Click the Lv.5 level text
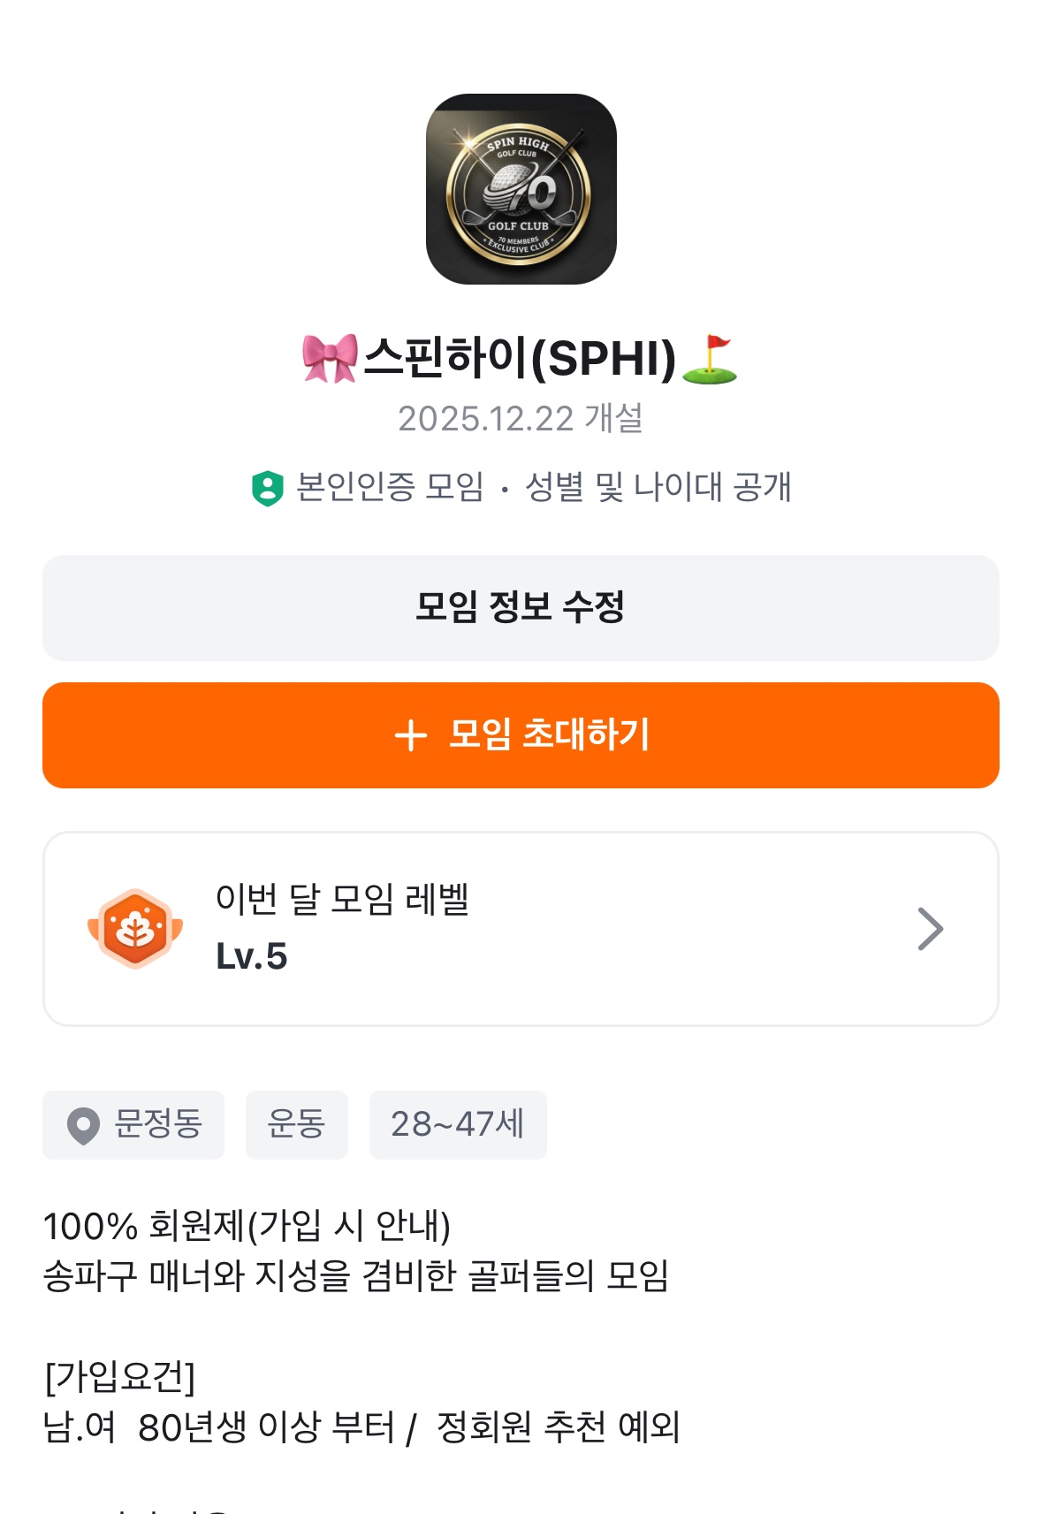Screen dimensions: 1042x1514 (x=252, y=956)
